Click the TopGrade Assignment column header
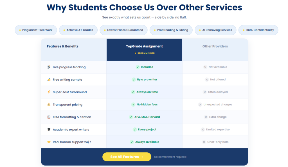 pyautogui.click(x=144, y=49)
